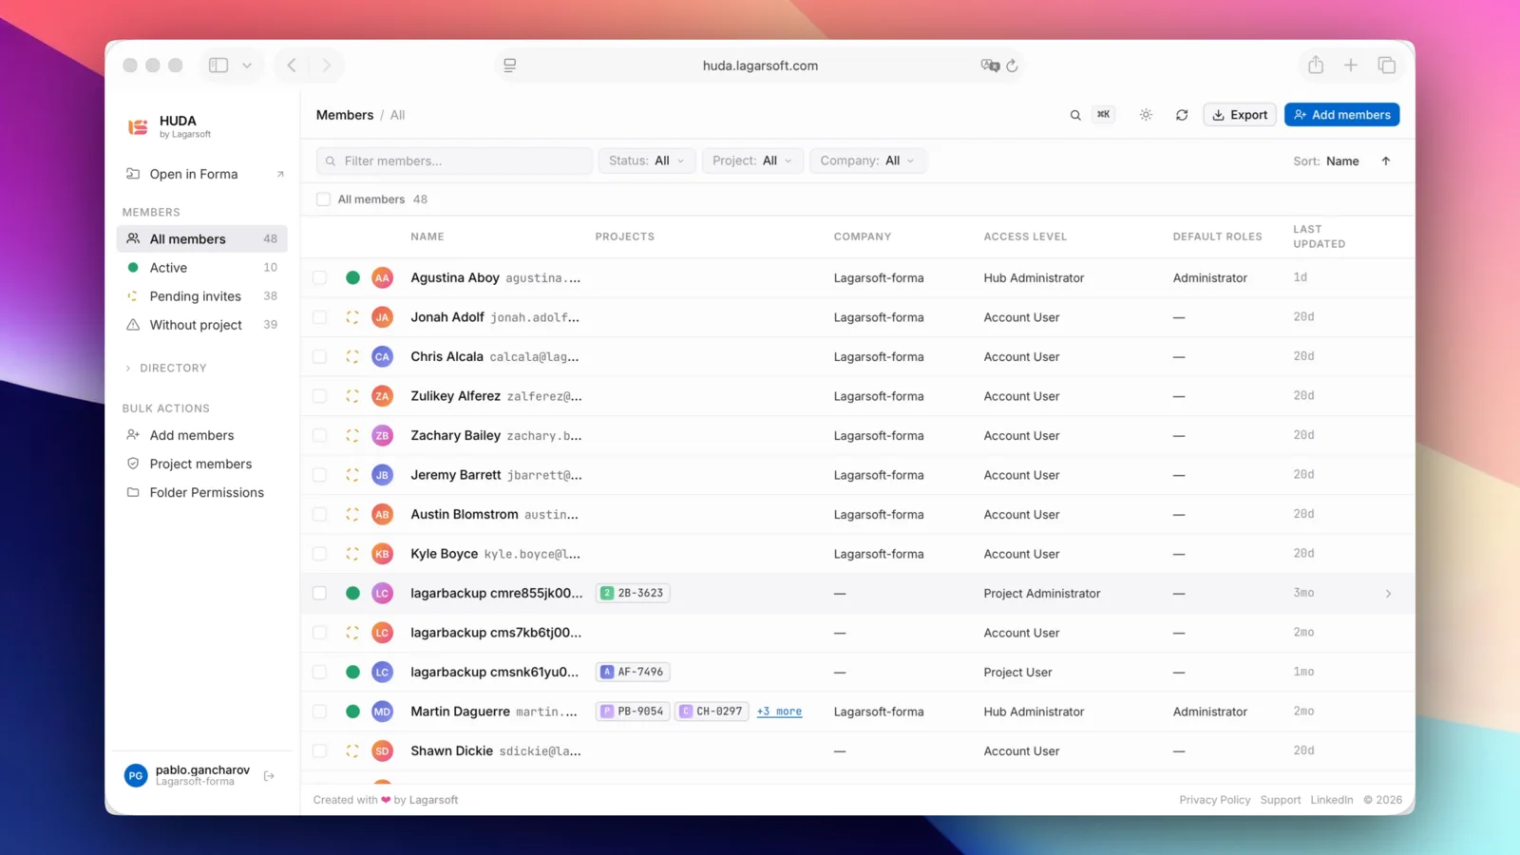Open the Support footer link
Screen dimensions: 1520x855
click(1281, 800)
